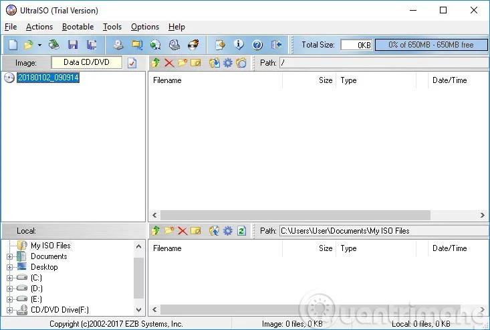
Task: Click the Burn CD/DVD Image flaming disc icon
Action: (193, 45)
